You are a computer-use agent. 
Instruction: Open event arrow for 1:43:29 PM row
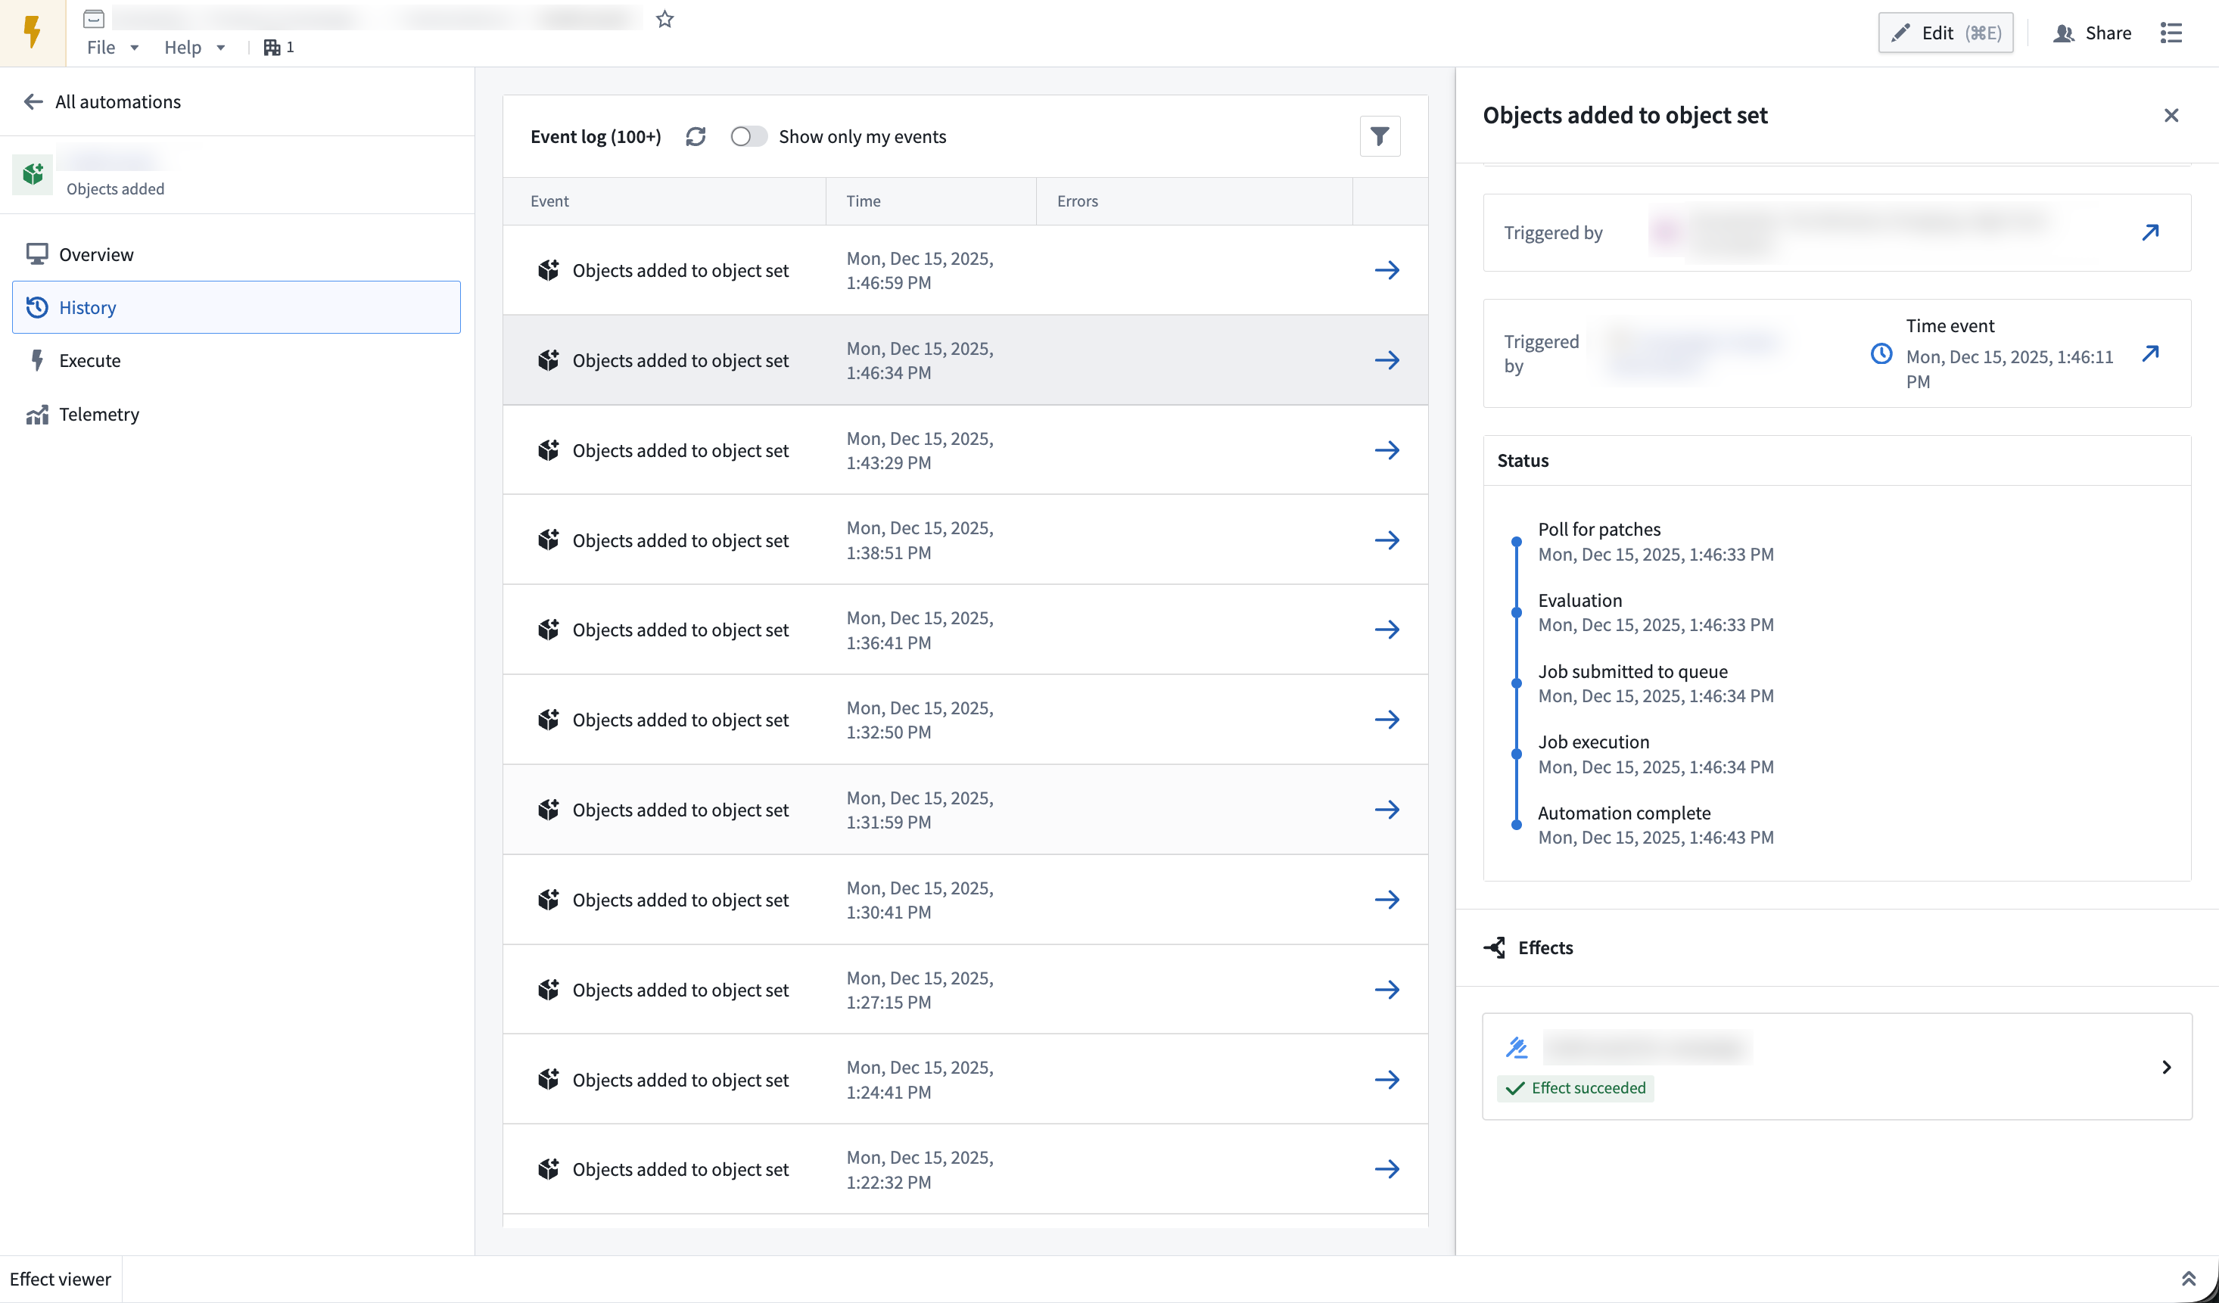point(1386,450)
